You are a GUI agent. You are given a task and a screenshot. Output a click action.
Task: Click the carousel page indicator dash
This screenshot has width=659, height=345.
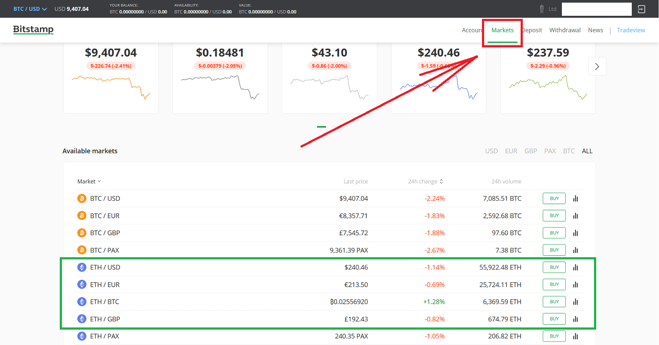(x=322, y=127)
